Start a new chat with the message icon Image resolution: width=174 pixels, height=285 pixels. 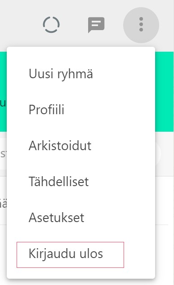[x=96, y=25]
